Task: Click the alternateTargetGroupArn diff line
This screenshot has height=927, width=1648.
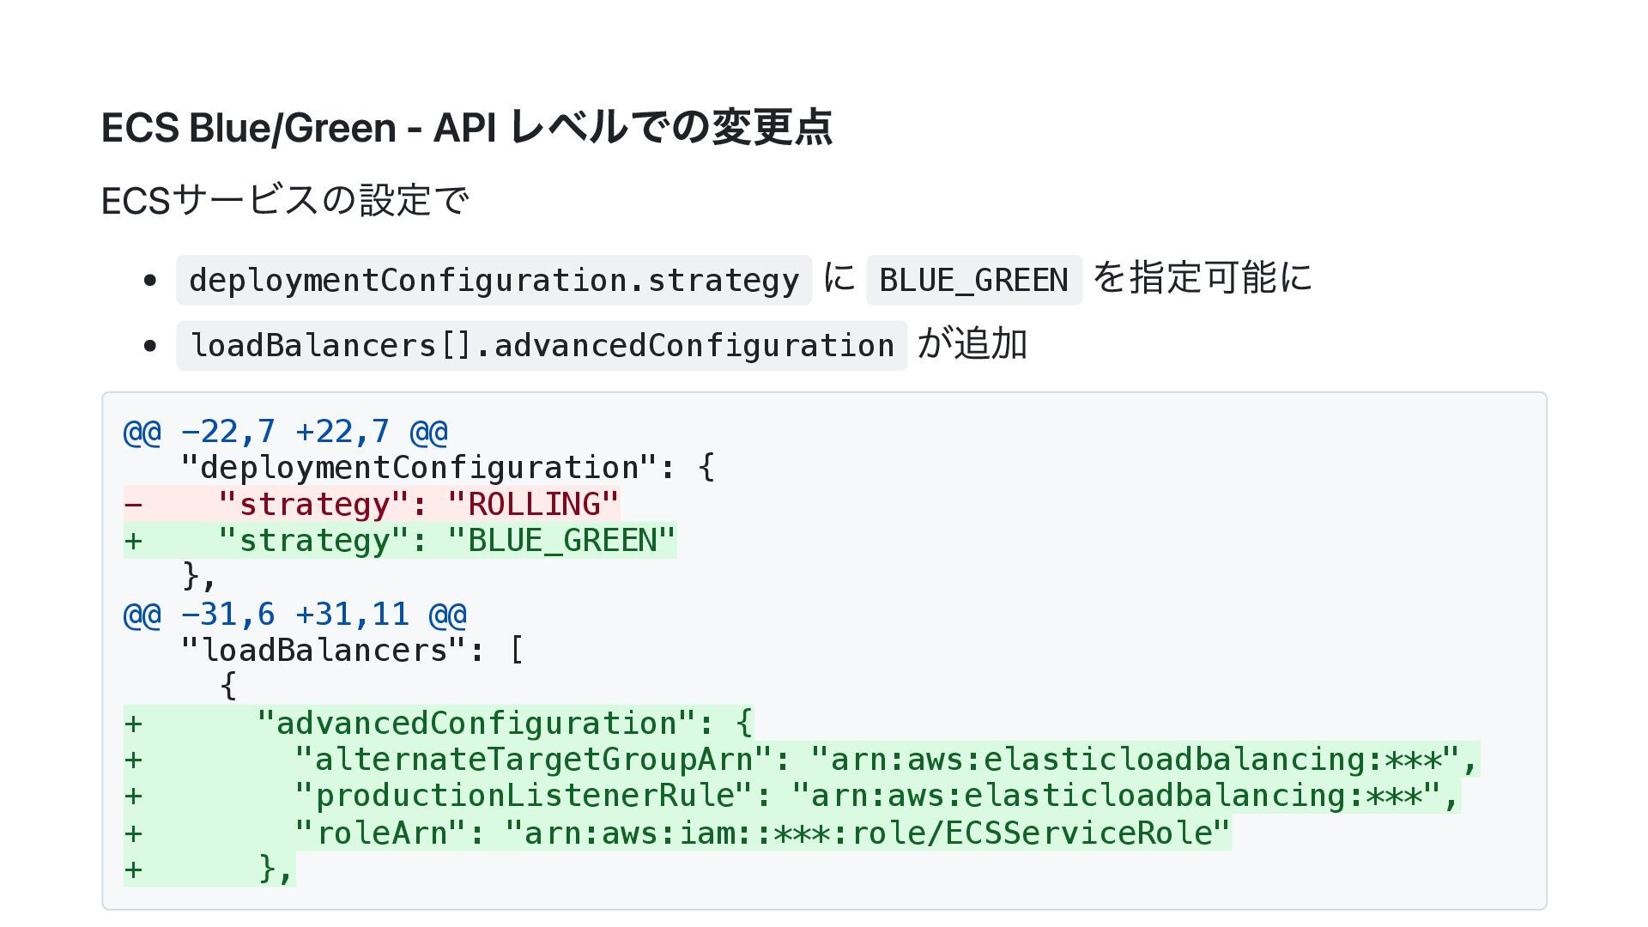Action: [x=802, y=759]
